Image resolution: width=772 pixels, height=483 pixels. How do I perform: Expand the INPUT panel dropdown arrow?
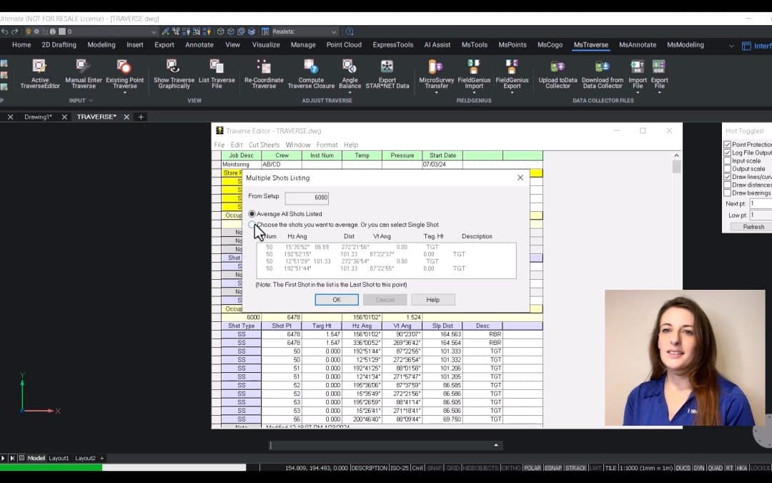click(x=90, y=101)
